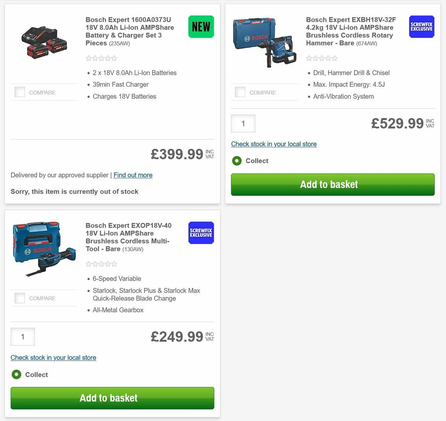This screenshot has height=421, width=446.
Task: Enable Compare for the battery charger set
Action: [x=19, y=92]
